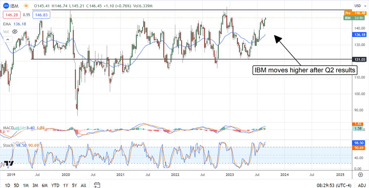Select the 5Y time range
The image size is (369, 188).
click(x=75, y=185)
